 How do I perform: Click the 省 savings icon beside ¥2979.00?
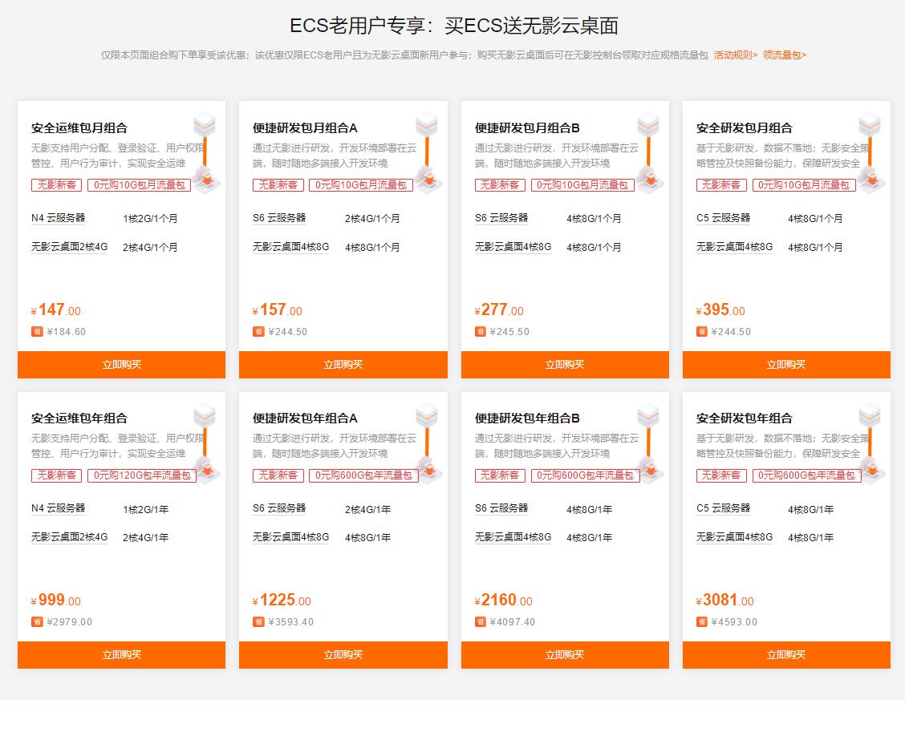37,622
